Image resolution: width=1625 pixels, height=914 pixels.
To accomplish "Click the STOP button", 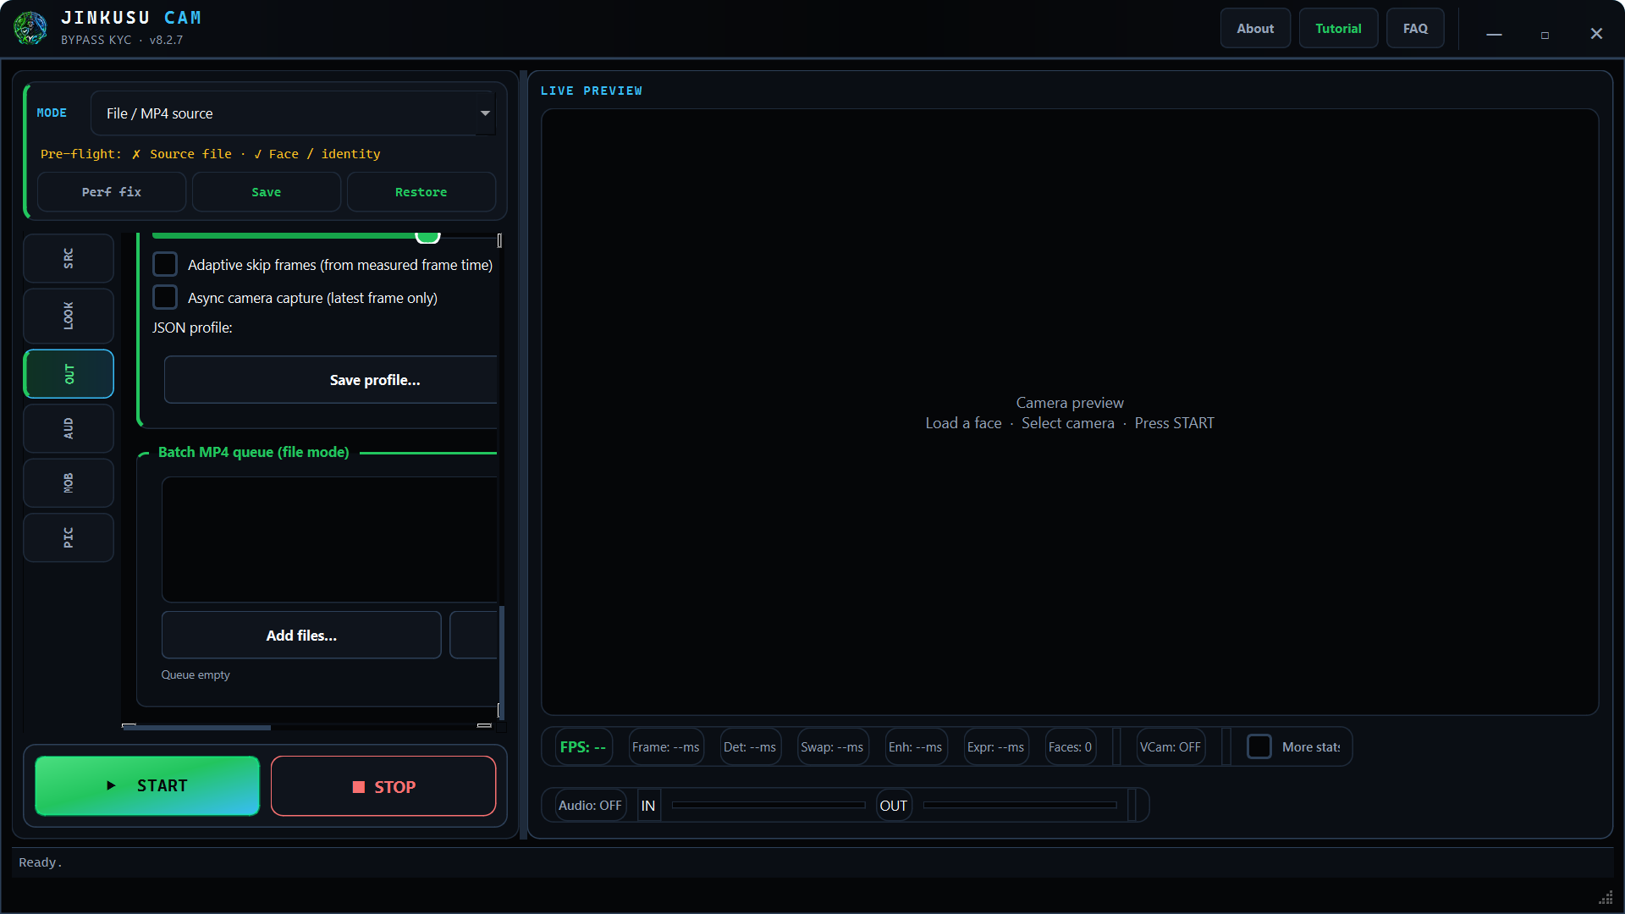I will (383, 786).
